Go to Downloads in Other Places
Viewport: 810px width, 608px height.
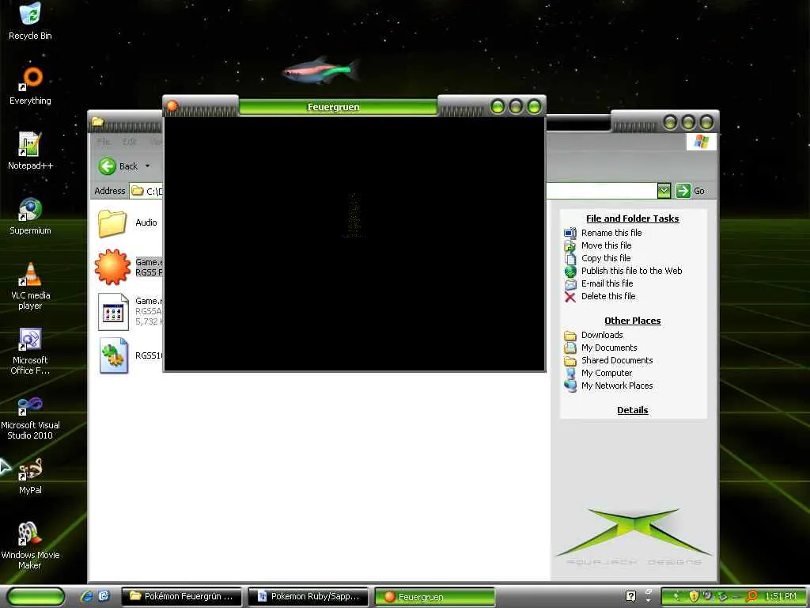coord(602,335)
